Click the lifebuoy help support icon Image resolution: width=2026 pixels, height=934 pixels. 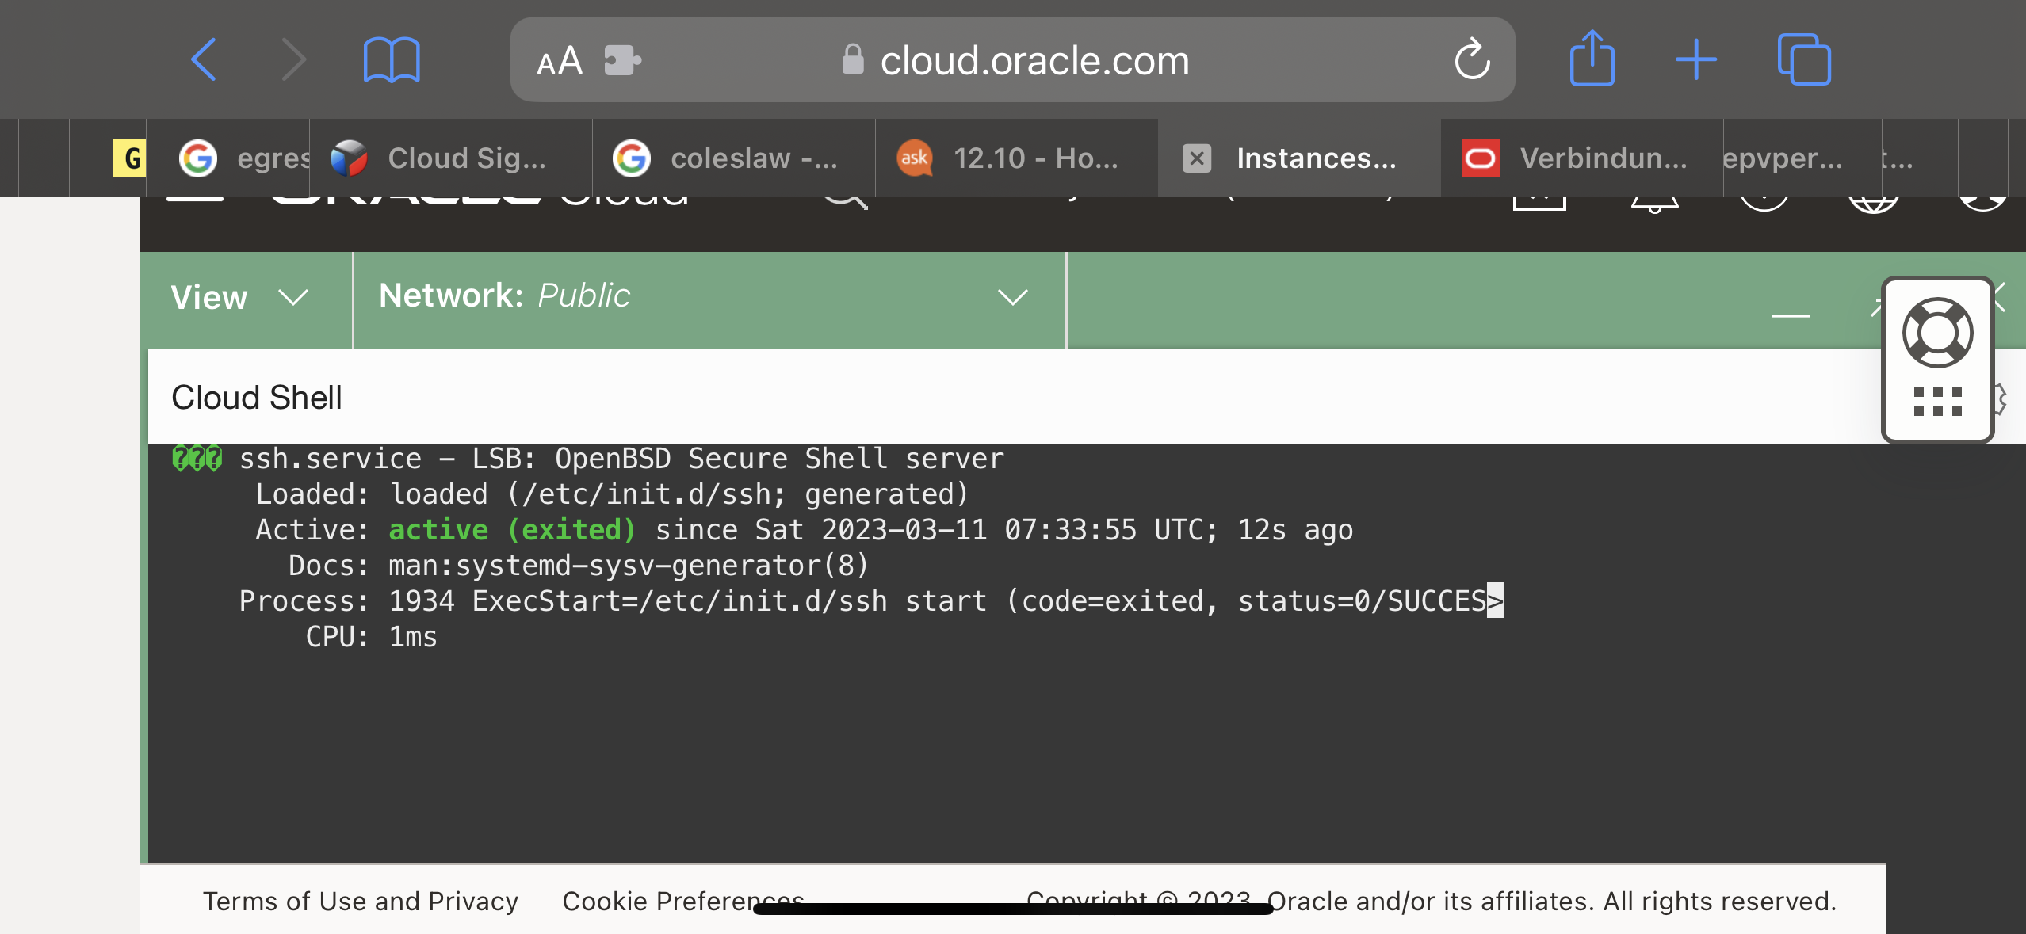pyautogui.click(x=1937, y=333)
